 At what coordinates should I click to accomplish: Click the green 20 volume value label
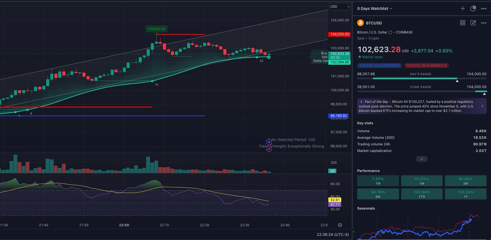coord(333,171)
